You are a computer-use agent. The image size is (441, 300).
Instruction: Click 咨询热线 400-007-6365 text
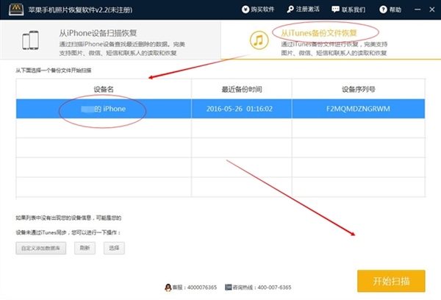pyautogui.click(x=262, y=287)
